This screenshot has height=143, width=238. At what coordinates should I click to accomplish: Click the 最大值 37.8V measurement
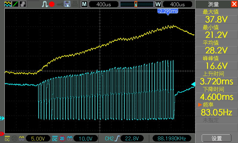click(x=217, y=16)
